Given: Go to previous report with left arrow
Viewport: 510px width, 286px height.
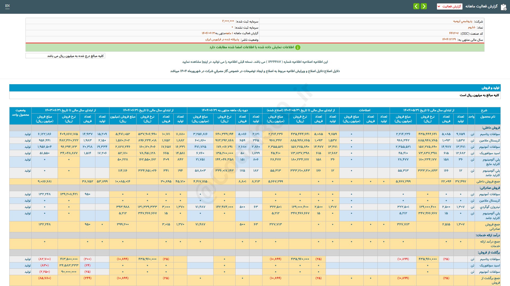Looking at the screenshot, I should tap(416, 6).
